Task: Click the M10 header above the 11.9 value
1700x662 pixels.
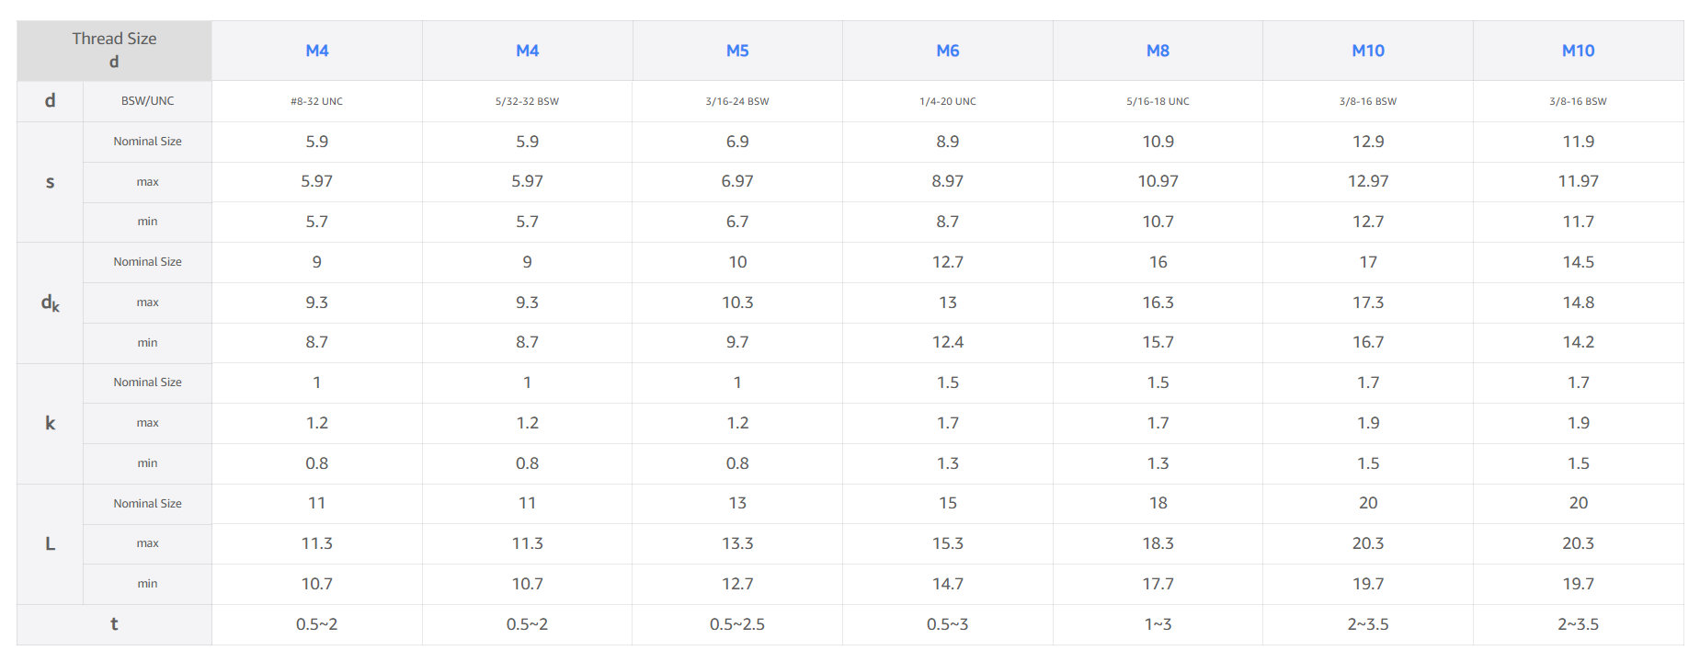Action: pos(1578,51)
